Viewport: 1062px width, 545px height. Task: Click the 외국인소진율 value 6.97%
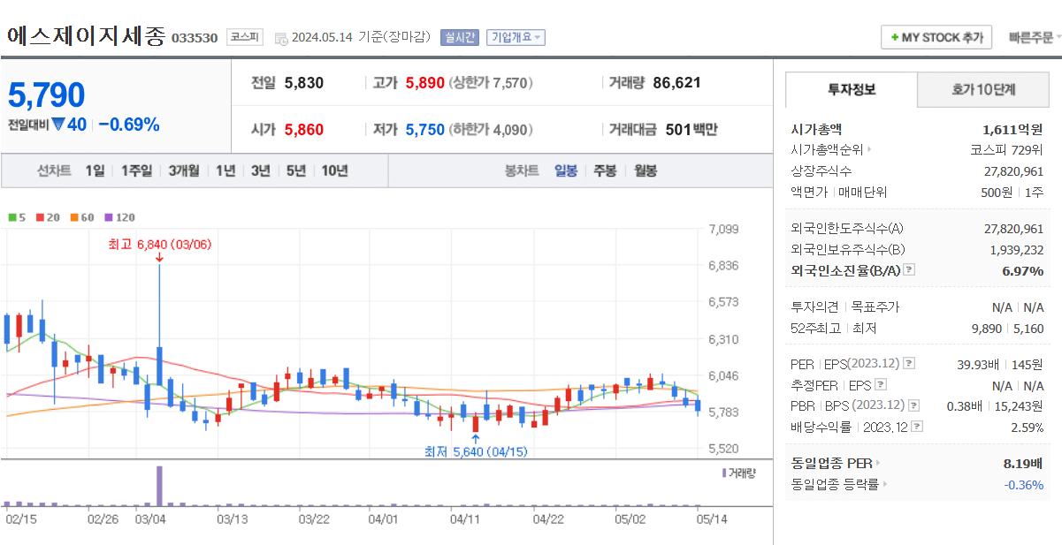point(1023,270)
